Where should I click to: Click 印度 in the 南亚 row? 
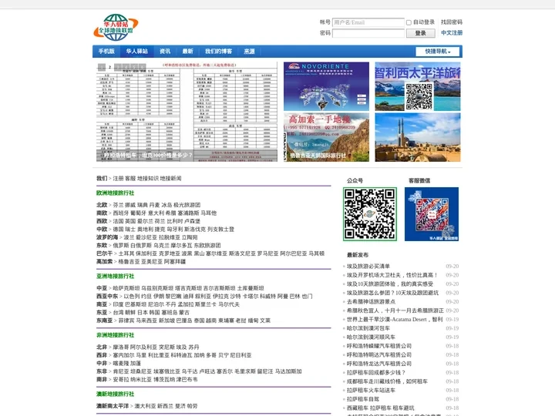pyautogui.click(x=118, y=304)
